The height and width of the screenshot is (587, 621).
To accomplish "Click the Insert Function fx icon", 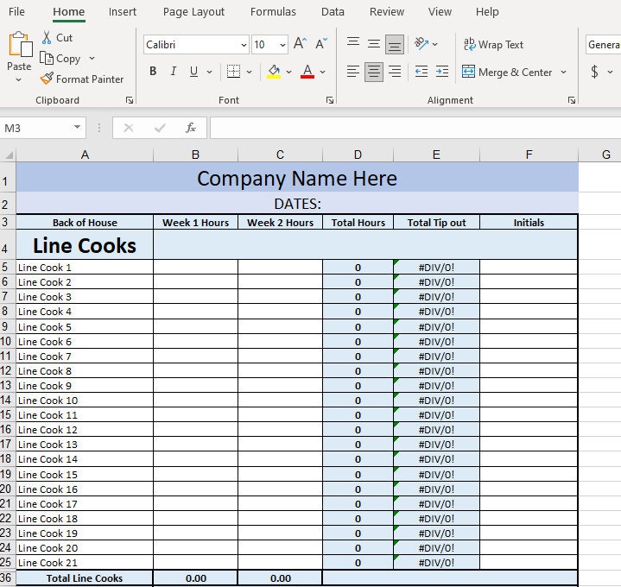I will tap(191, 128).
